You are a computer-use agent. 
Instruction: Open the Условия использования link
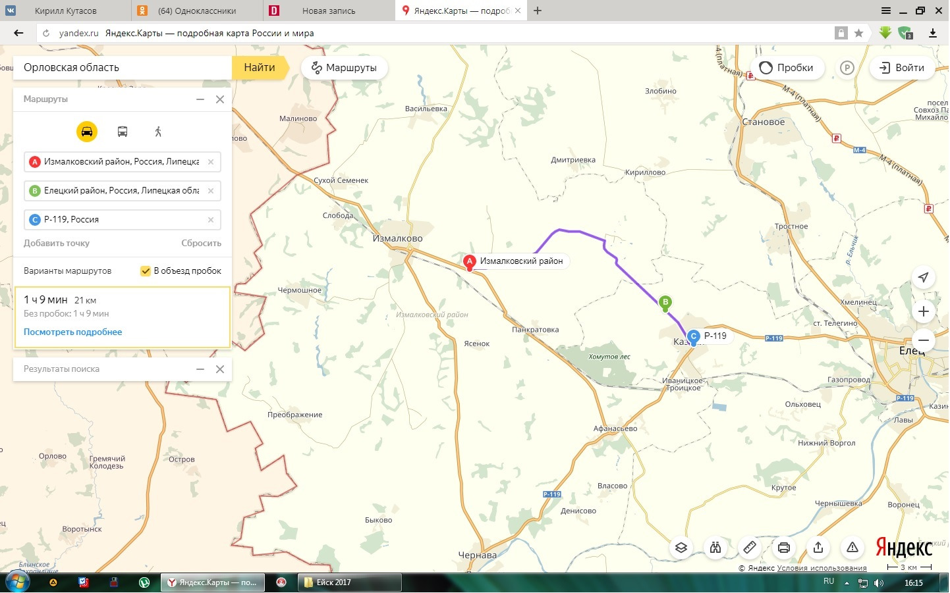pos(822,568)
